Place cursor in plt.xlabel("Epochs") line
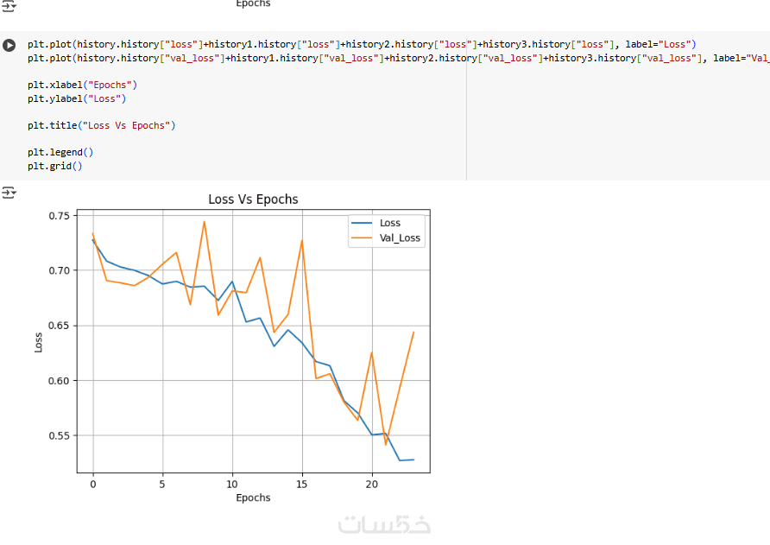 [x=82, y=85]
